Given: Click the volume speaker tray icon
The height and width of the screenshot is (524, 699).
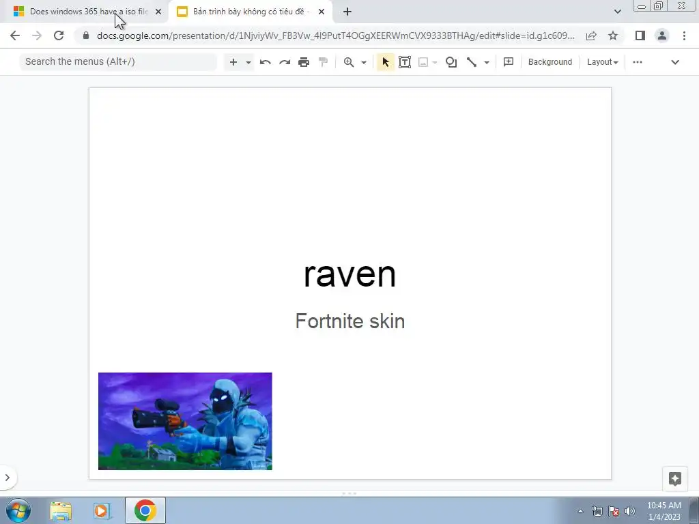Looking at the screenshot, I should tap(630, 511).
